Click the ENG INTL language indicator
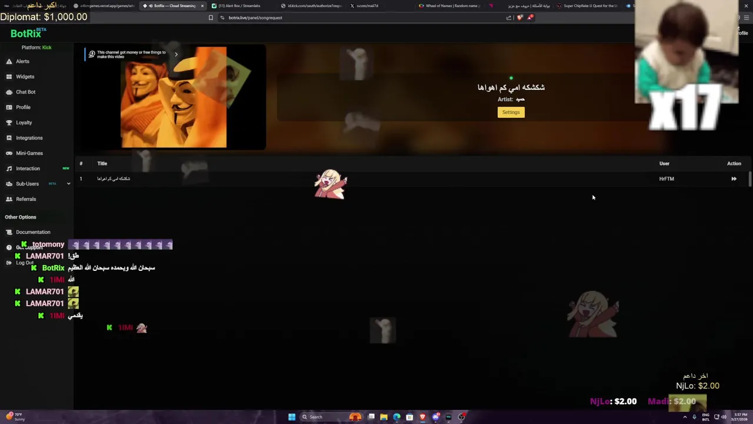 click(706, 417)
